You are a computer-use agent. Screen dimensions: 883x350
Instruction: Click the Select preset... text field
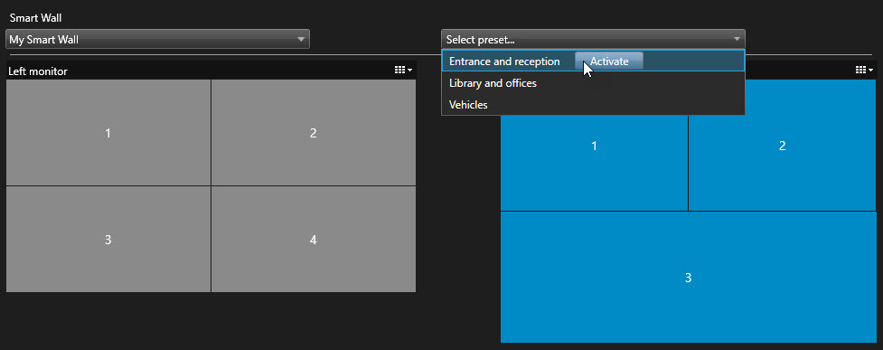[x=593, y=40]
